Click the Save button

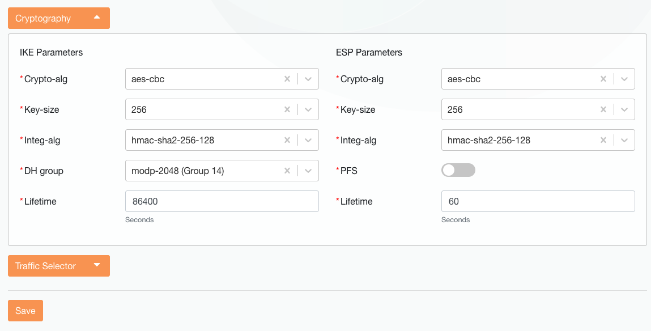[x=25, y=311]
